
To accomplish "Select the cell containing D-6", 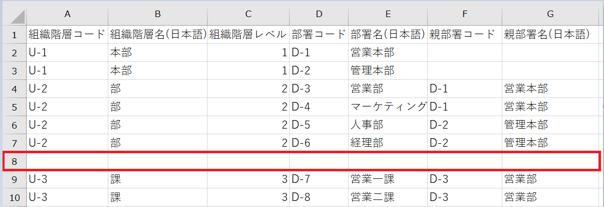I will coord(319,143).
